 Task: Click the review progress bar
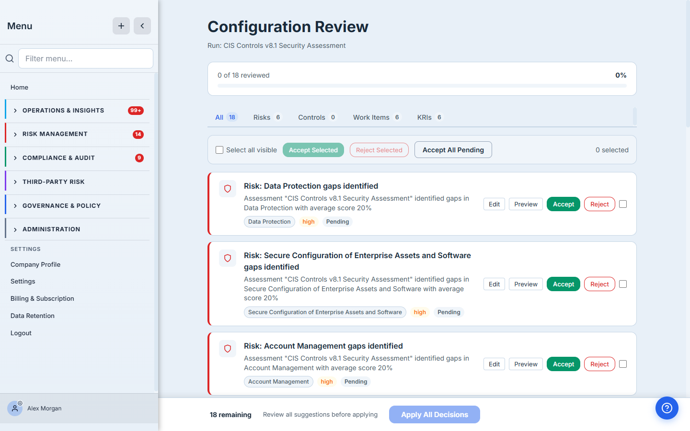click(422, 86)
